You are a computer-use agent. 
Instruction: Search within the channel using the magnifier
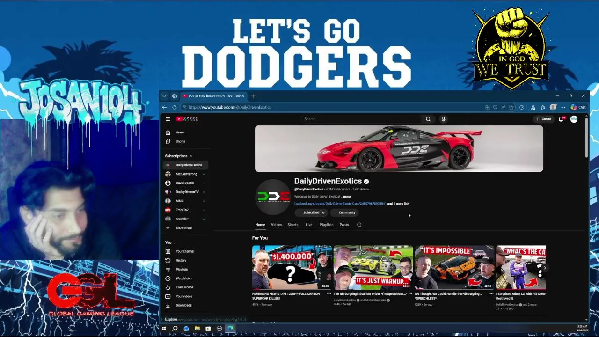359,225
